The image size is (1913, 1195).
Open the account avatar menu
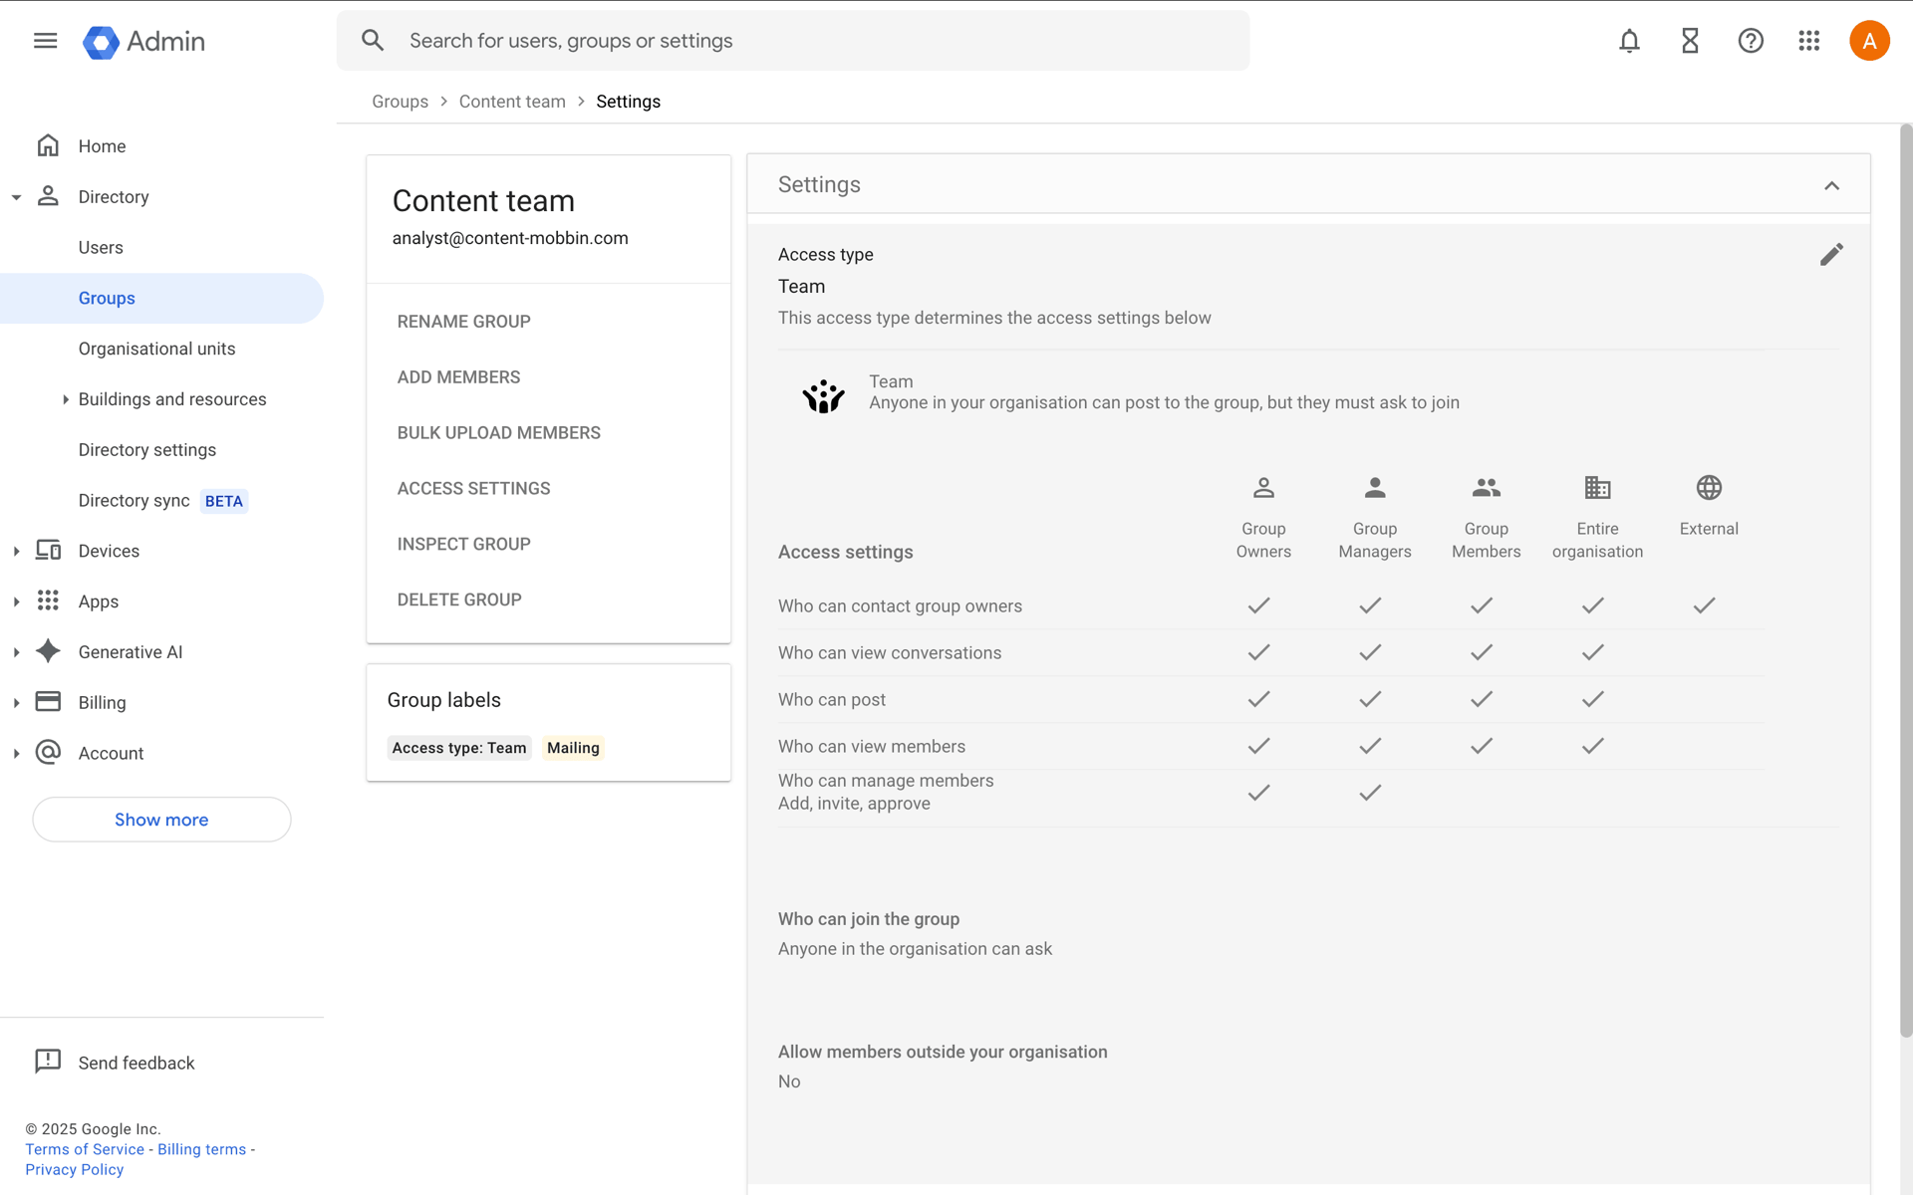pyautogui.click(x=1869, y=41)
